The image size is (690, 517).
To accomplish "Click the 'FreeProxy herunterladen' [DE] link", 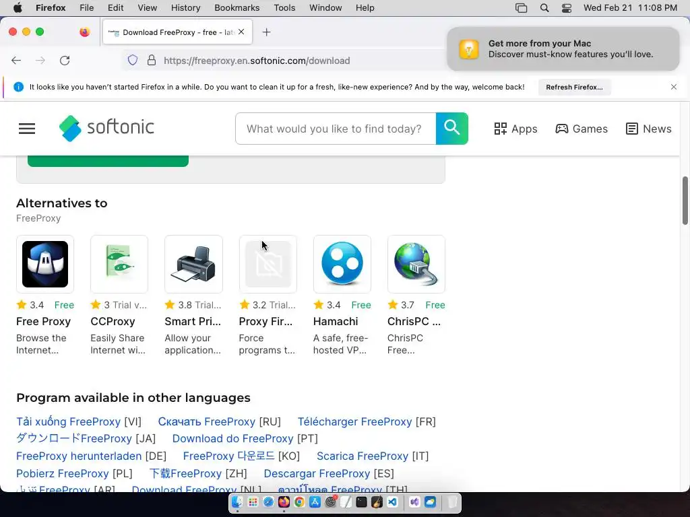I will pos(79,456).
